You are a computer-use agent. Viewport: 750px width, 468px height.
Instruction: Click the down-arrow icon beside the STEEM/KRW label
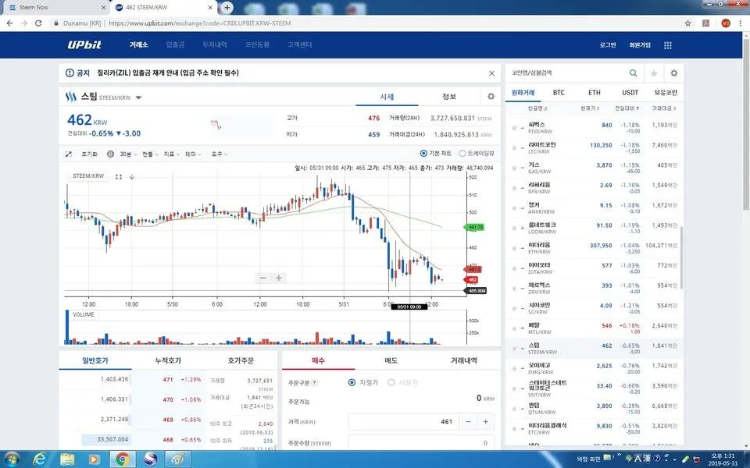(131, 177)
